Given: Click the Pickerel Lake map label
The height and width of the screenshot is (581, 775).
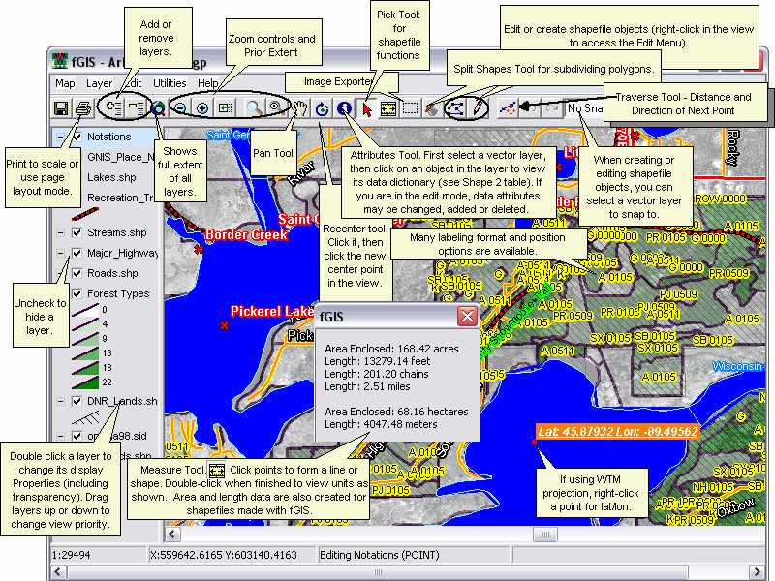Looking at the screenshot, I should coord(272,311).
